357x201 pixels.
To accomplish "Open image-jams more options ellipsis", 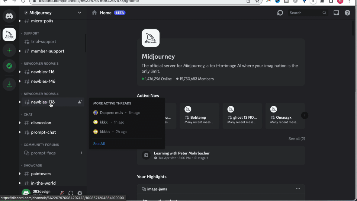I will (x=298, y=189).
